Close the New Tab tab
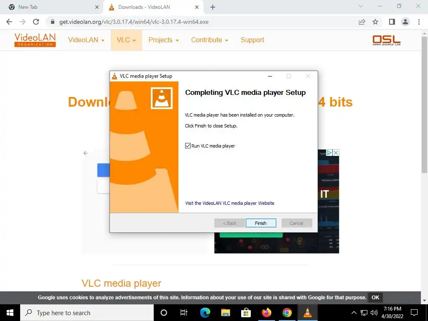This screenshot has height=321, width=428. coord(97,8)
